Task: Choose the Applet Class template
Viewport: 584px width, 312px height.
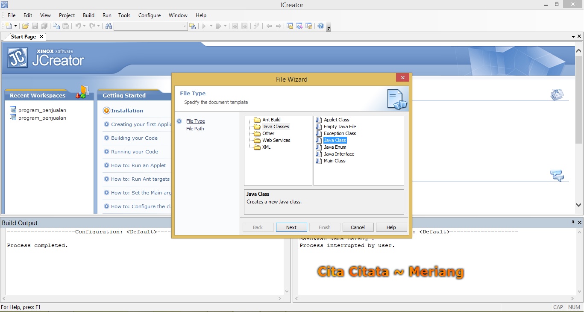Action: pos(336,120)
